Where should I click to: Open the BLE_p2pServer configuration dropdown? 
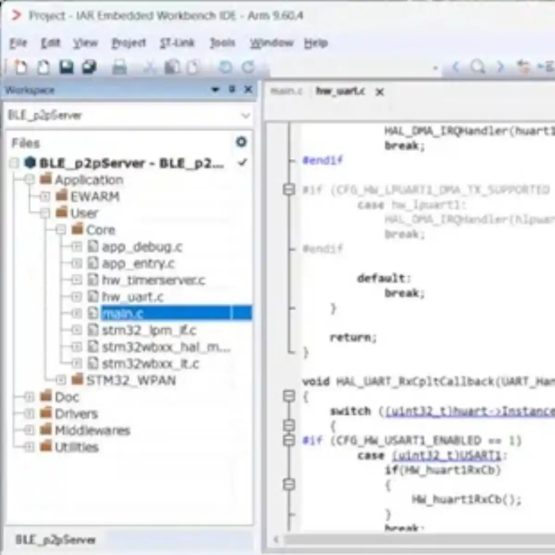(246, 116)
